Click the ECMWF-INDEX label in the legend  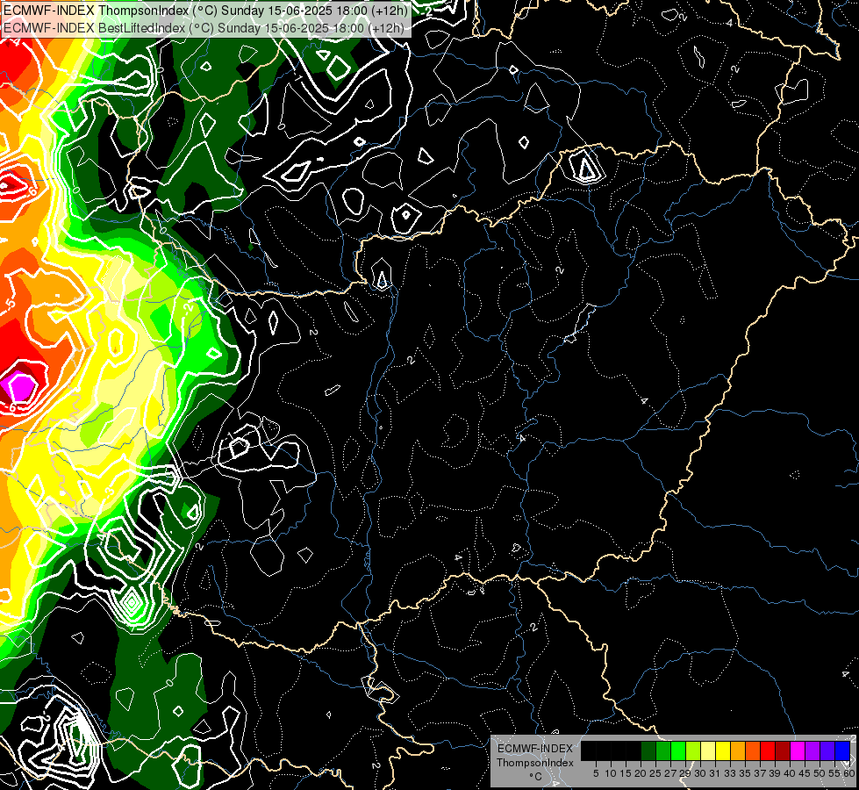coord(535,749)
